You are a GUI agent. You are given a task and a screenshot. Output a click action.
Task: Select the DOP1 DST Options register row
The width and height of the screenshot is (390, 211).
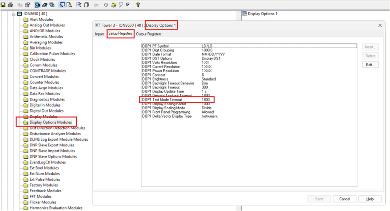coord(249,59)
